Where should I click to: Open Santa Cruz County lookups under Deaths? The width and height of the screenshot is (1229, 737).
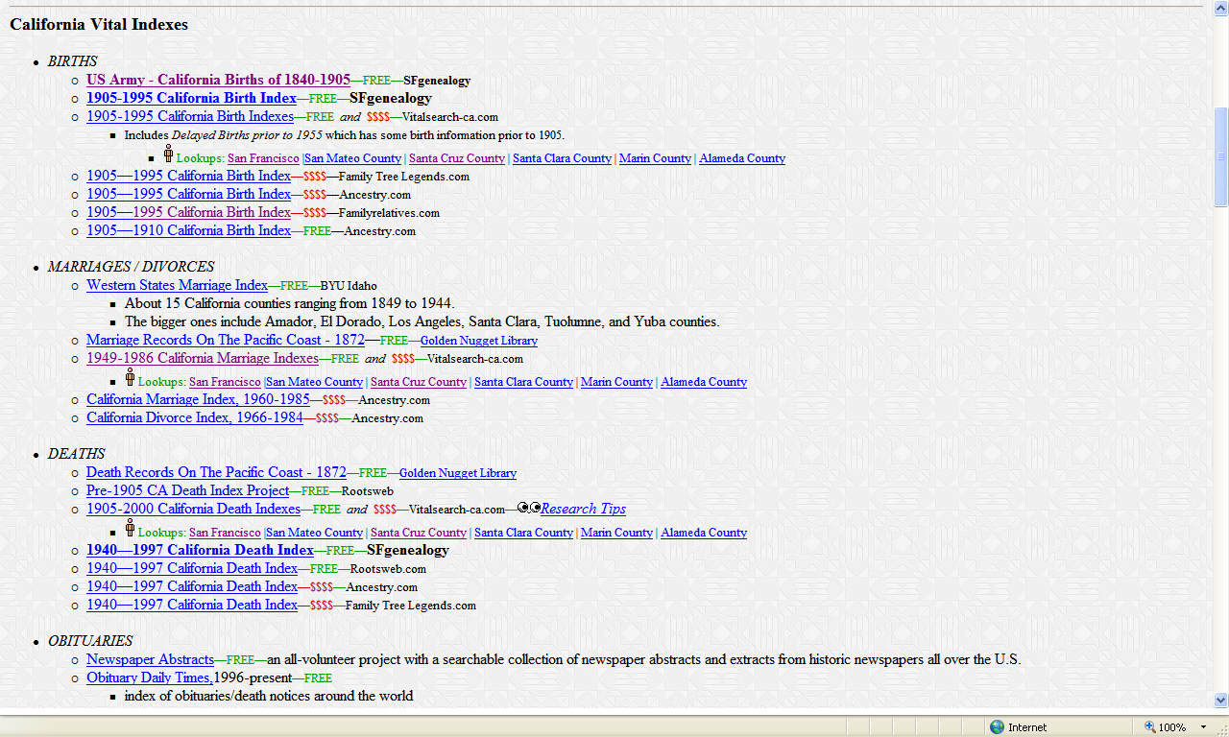tap(419, 533)
